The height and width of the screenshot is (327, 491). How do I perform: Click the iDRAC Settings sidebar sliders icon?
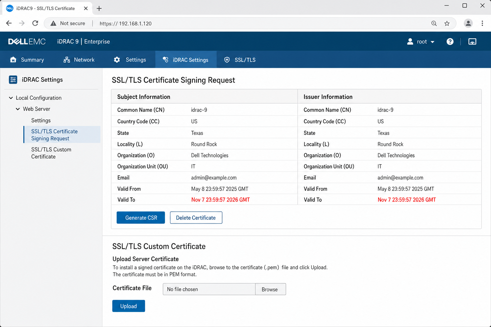click(13, 80)
